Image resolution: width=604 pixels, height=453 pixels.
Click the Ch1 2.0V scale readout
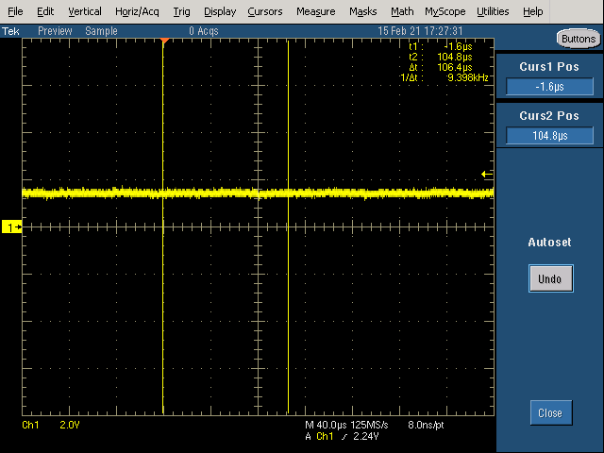tap(44, 426)
